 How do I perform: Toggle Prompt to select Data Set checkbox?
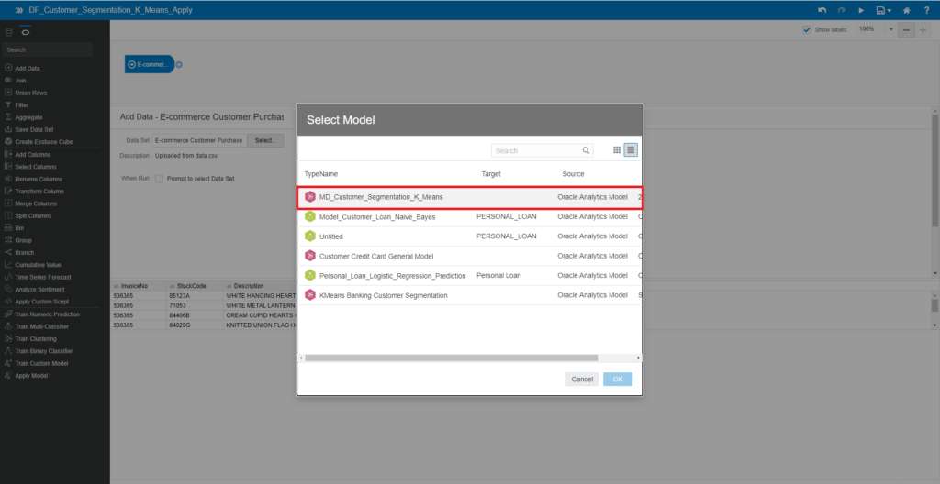pos(159,179)
